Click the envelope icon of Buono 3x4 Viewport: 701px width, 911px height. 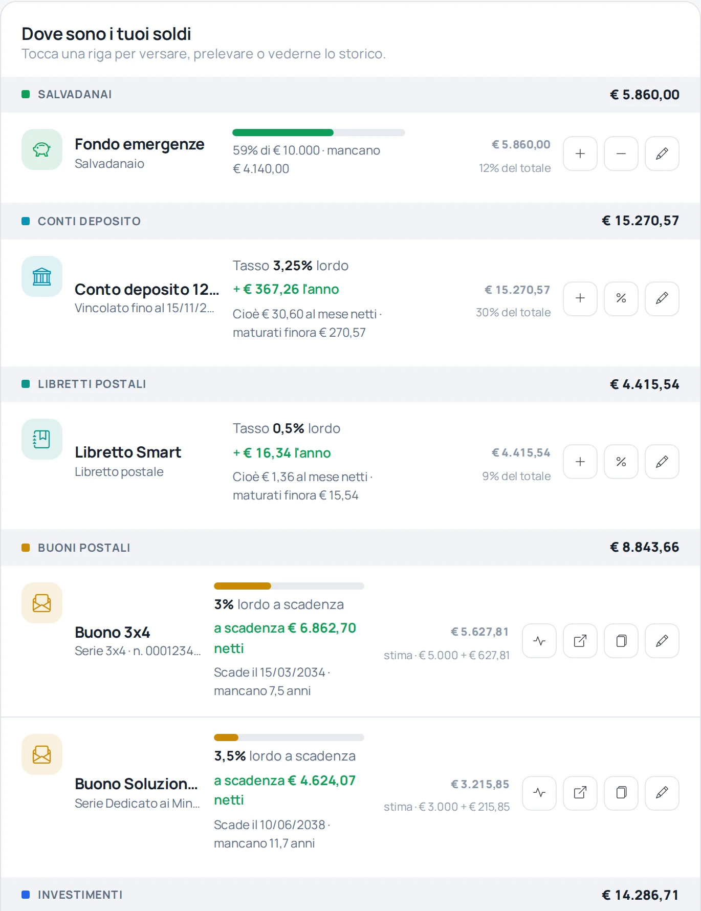tap(42, 603)
